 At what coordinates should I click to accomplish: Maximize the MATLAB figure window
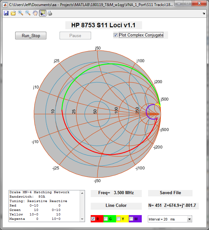click(x=187, y=3)
